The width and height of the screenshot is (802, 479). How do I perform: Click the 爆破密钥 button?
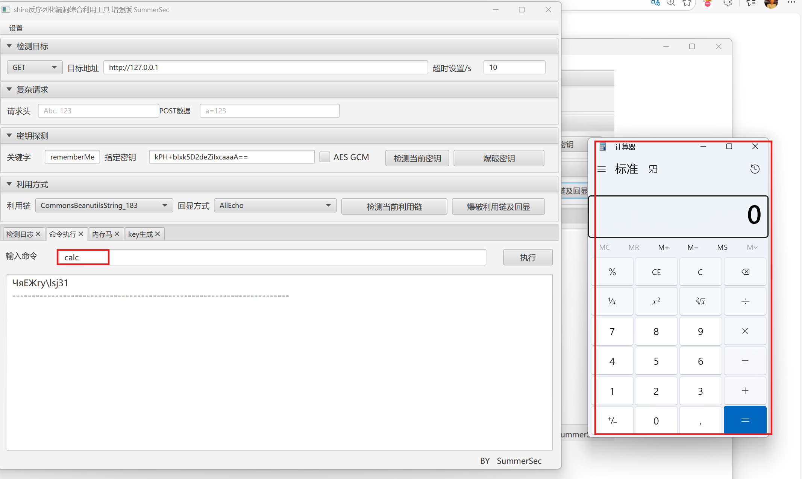click(499, 158)
